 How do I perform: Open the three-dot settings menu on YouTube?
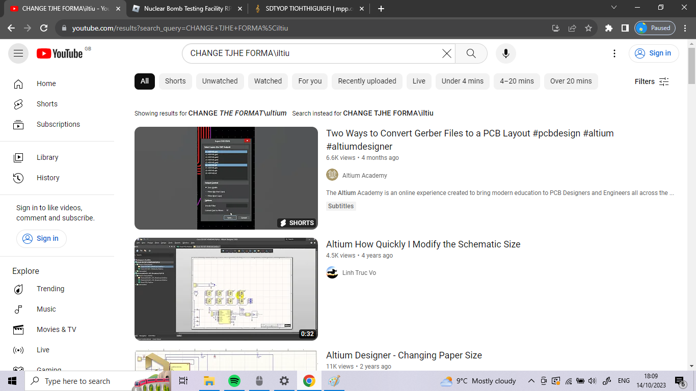click(614, 53)
